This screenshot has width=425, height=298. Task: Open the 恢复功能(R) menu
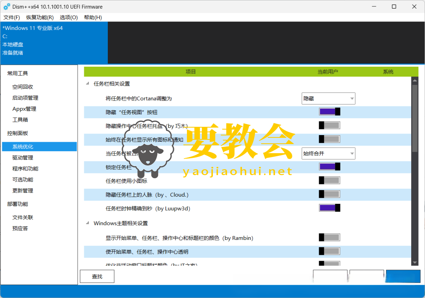[40, 18]
